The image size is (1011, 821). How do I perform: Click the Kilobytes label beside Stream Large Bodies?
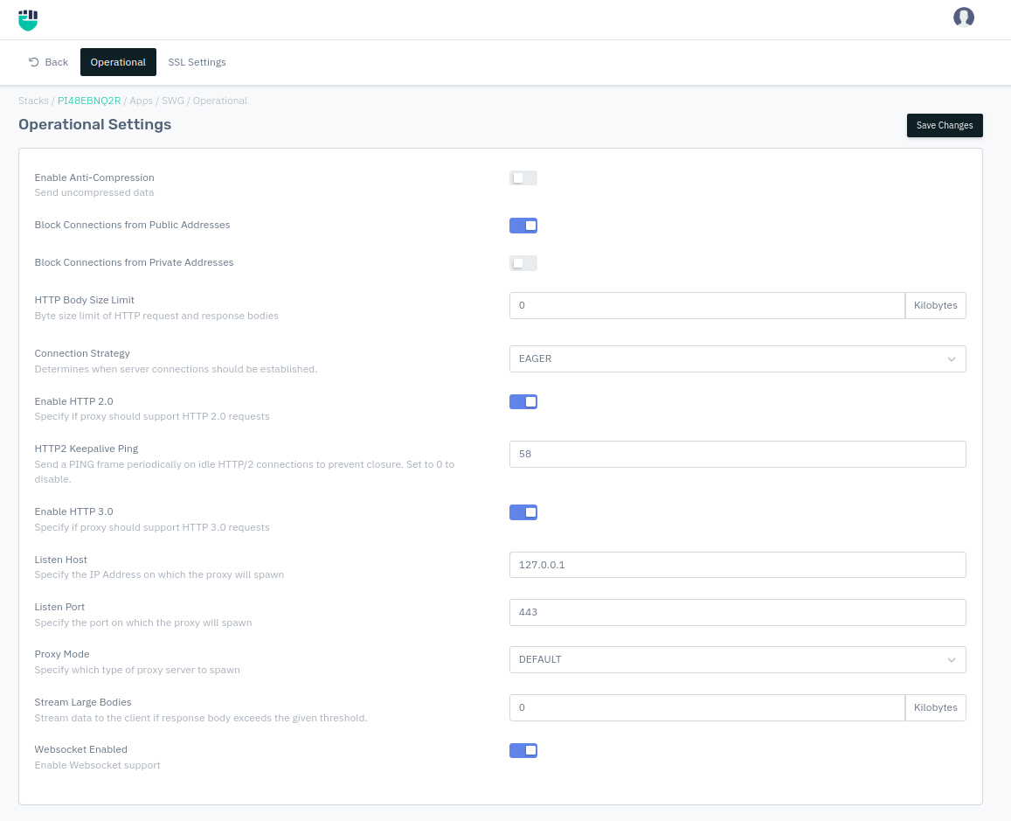pyautogui.click(x=936, y=707)
